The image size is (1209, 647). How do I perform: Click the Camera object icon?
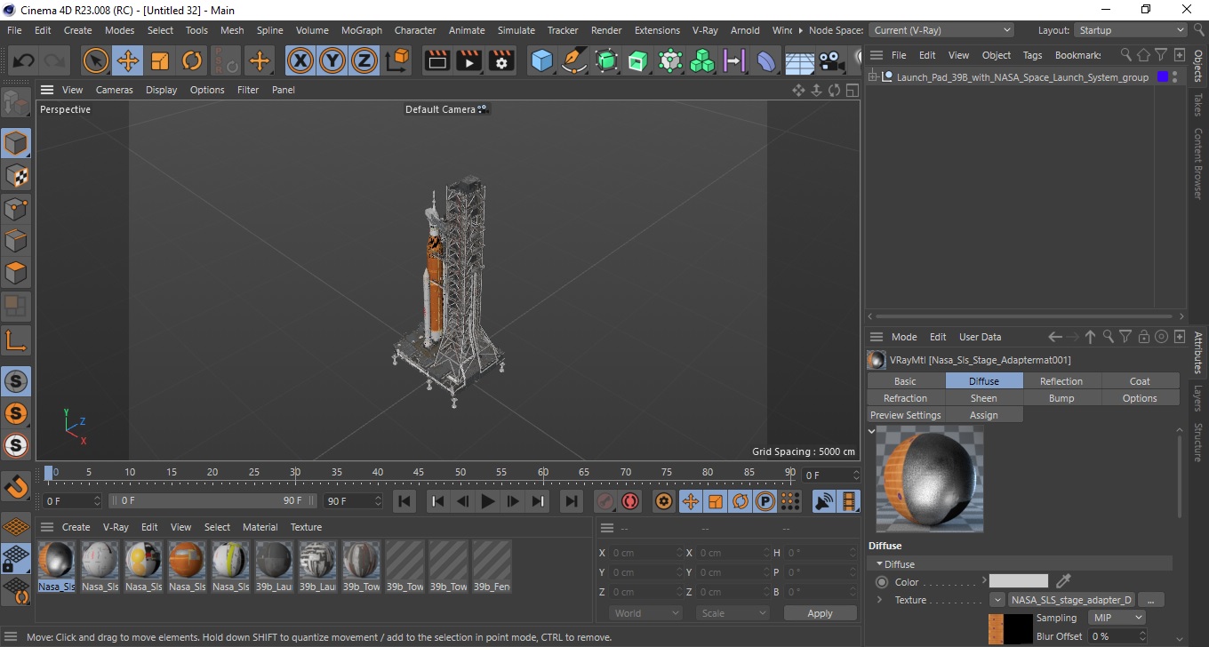pos(831,61)
